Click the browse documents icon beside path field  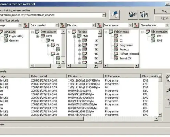pyautogui.click(x=114, y=15)
